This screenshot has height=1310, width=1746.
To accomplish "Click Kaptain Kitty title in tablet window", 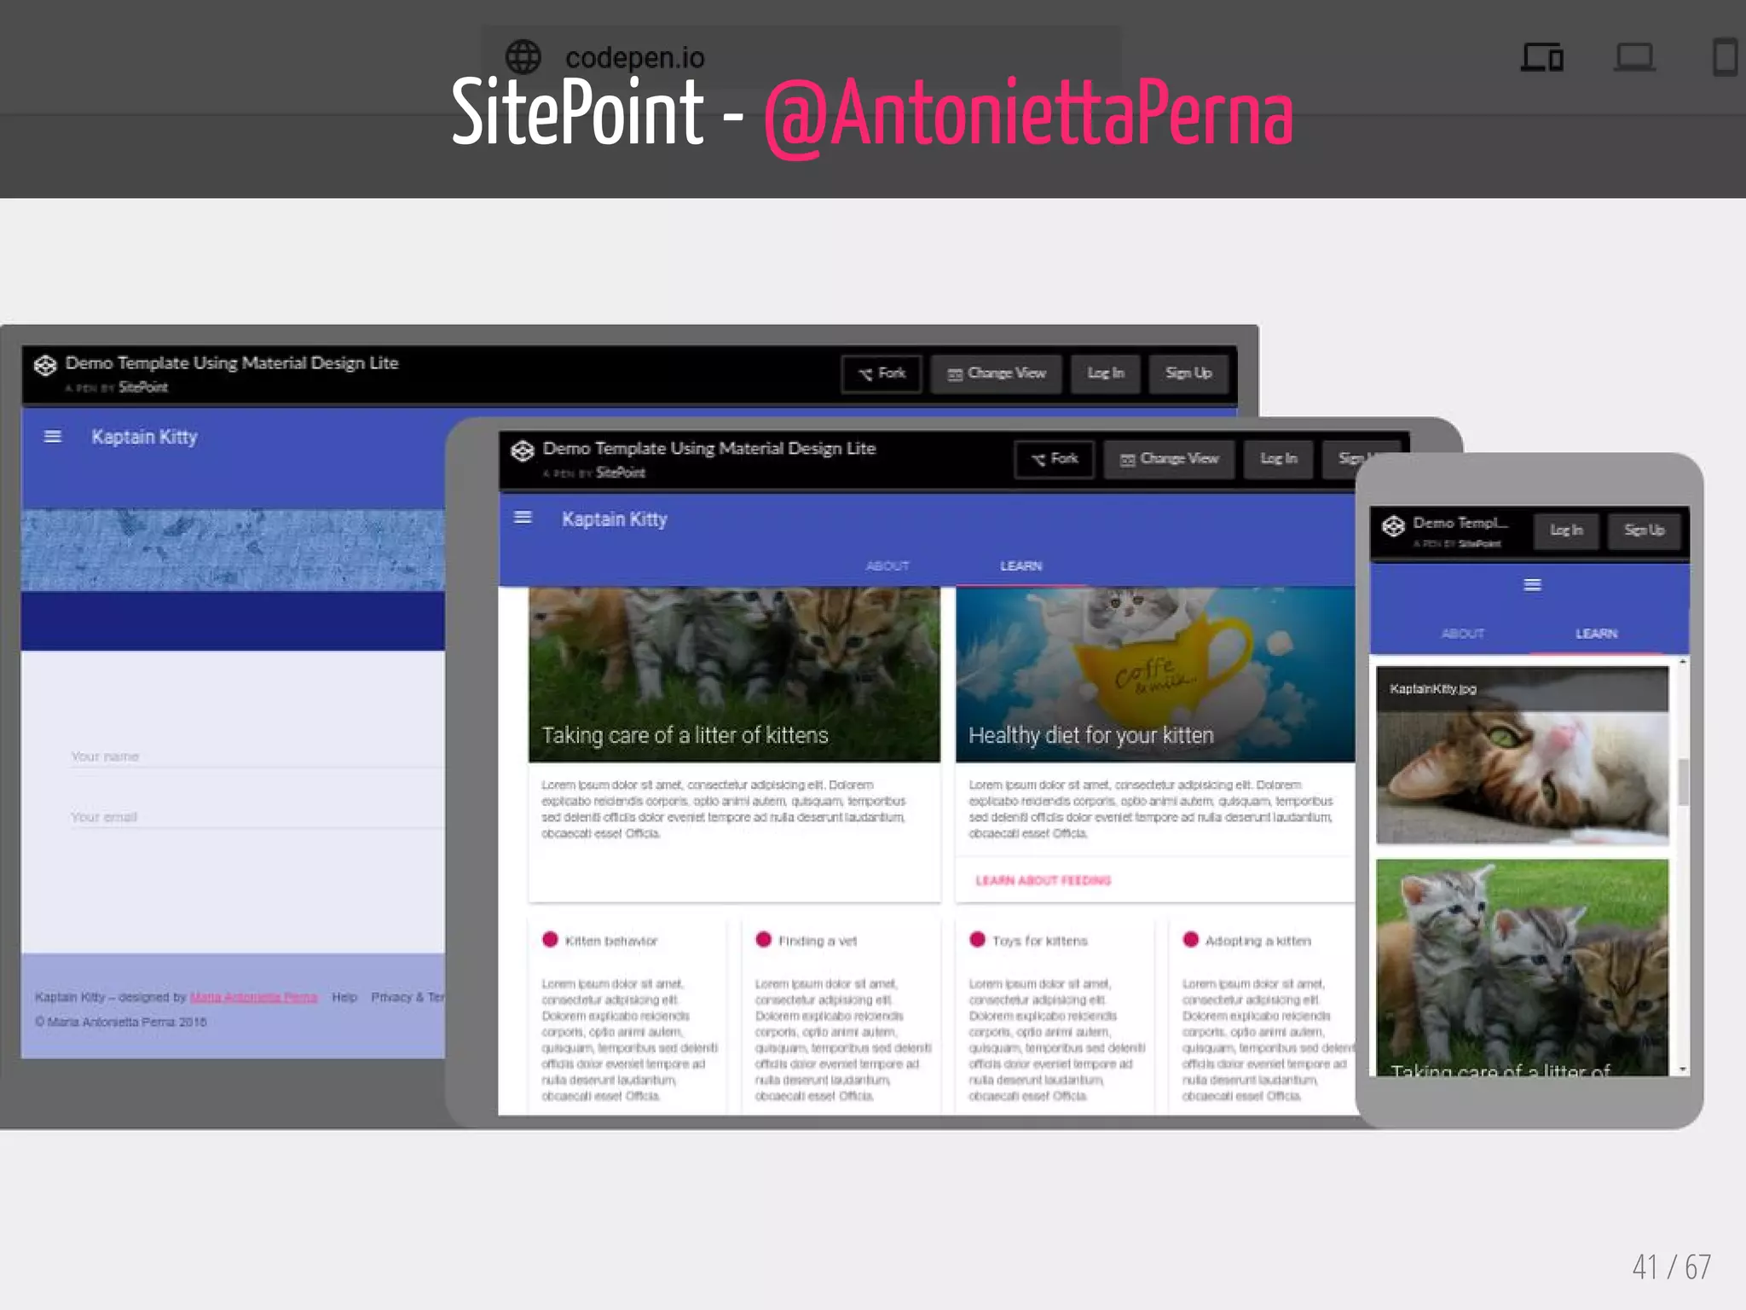I will pyautogui.click(x=614, y=519).
